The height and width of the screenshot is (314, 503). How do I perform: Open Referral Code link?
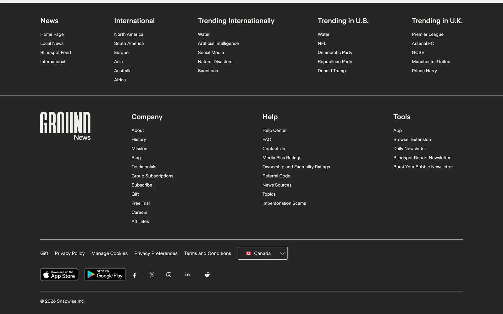tap(276, 176)
